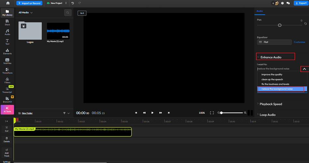This screenshot has width=309, height=163.
Task: Open the user profile avatar
Action: click(276, 3)
